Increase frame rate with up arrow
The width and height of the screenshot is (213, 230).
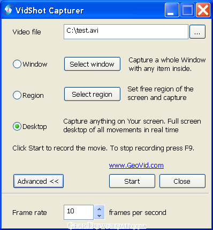(x=99, y=209)
